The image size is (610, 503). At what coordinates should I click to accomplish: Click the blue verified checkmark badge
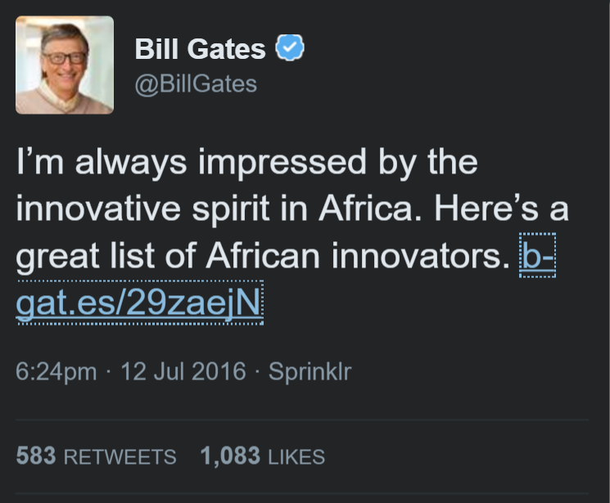[290, 47]
